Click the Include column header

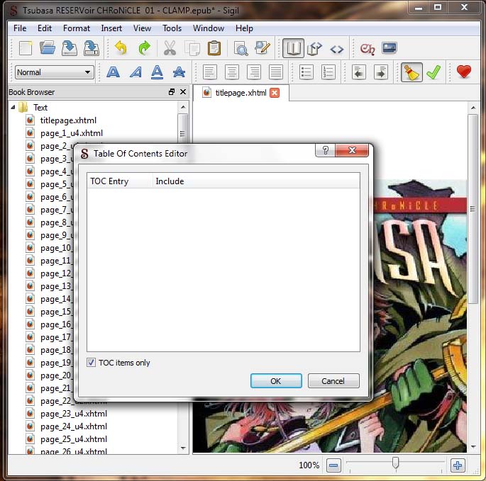click(256, 181)
